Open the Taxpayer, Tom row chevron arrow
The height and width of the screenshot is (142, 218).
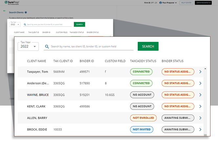tap(201, 72)
